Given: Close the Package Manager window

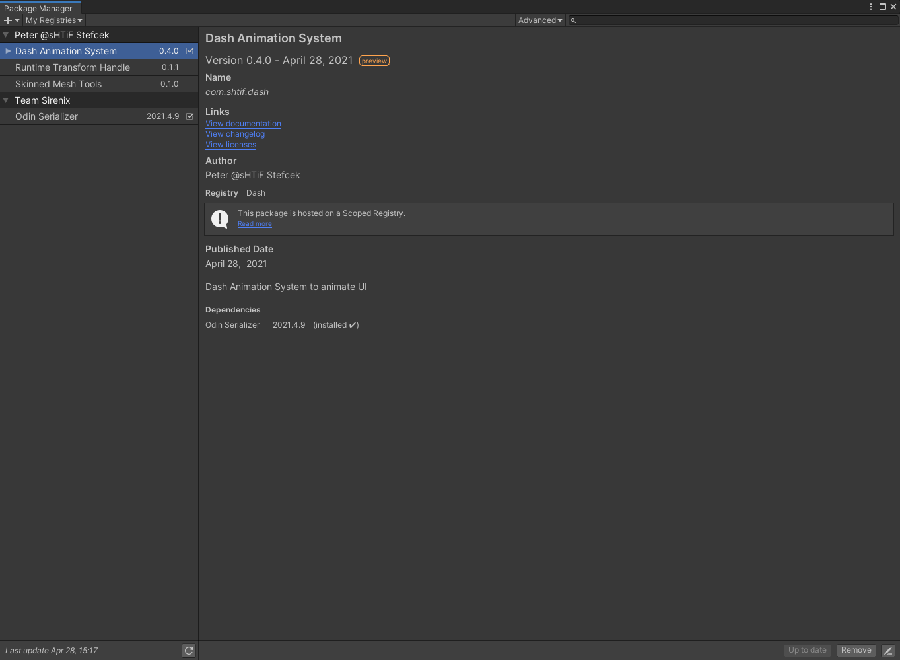Looking at the screenshot, I should [x=893, y=7].
